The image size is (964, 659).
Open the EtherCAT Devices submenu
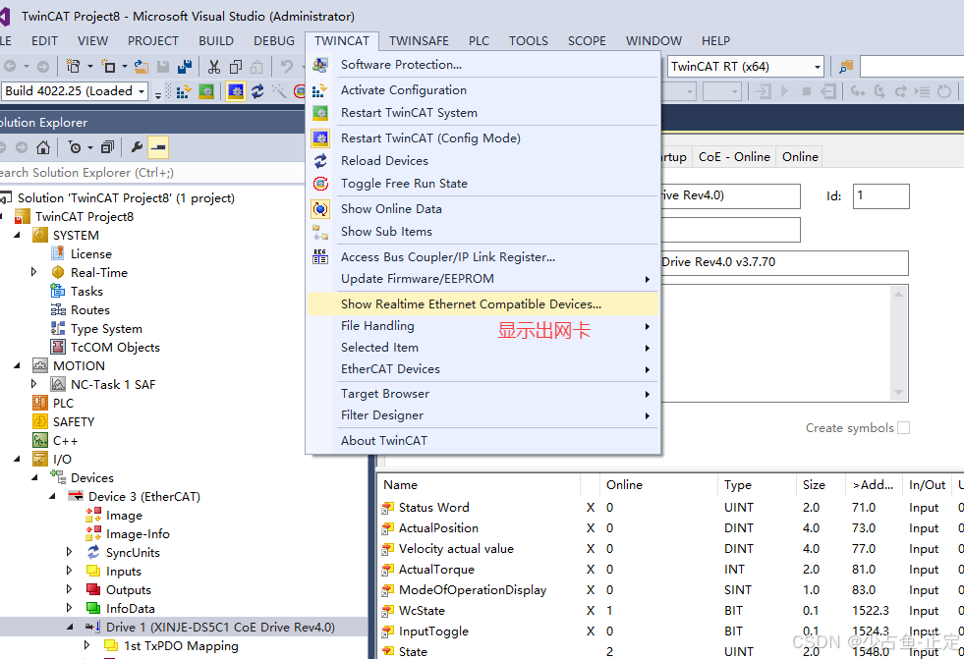[482, 369]
